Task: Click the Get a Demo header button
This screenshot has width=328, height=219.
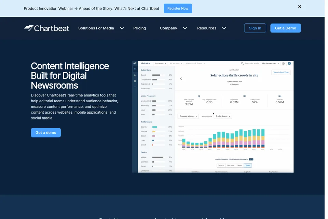Action: coord(285,28)
